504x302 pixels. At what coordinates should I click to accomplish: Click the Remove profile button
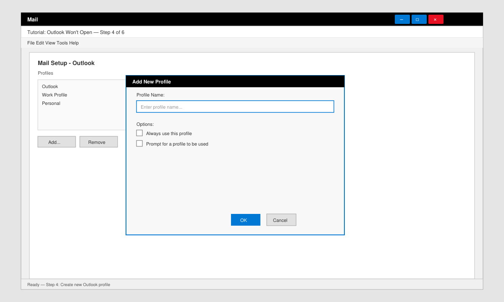[x=98, y=142]
